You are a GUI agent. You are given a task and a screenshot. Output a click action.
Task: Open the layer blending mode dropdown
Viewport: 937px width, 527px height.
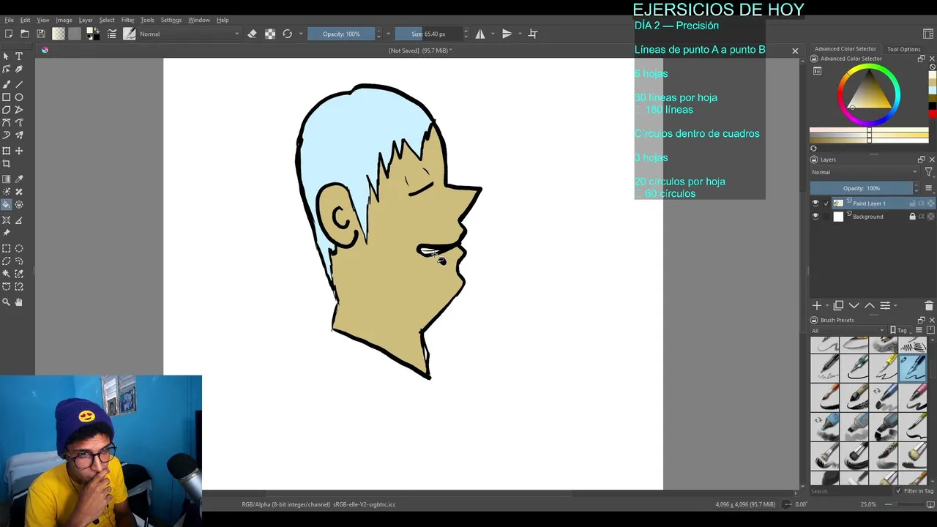864,172
